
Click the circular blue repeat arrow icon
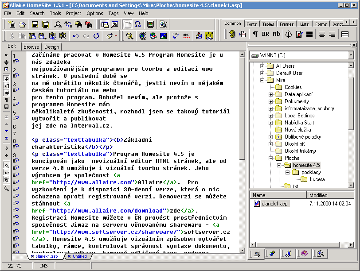click(96, 36)
